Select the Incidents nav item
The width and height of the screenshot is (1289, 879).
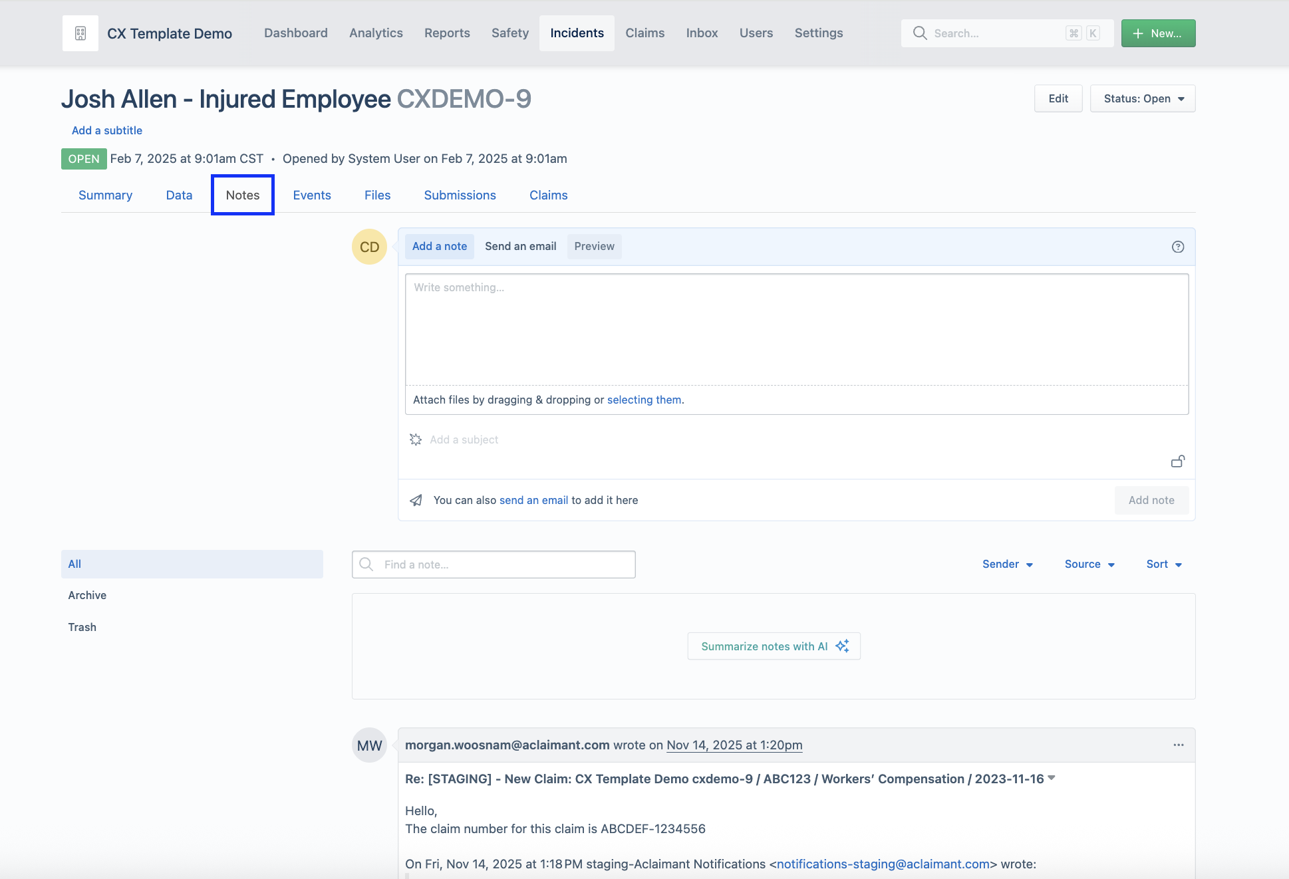(x=577, y=33)
